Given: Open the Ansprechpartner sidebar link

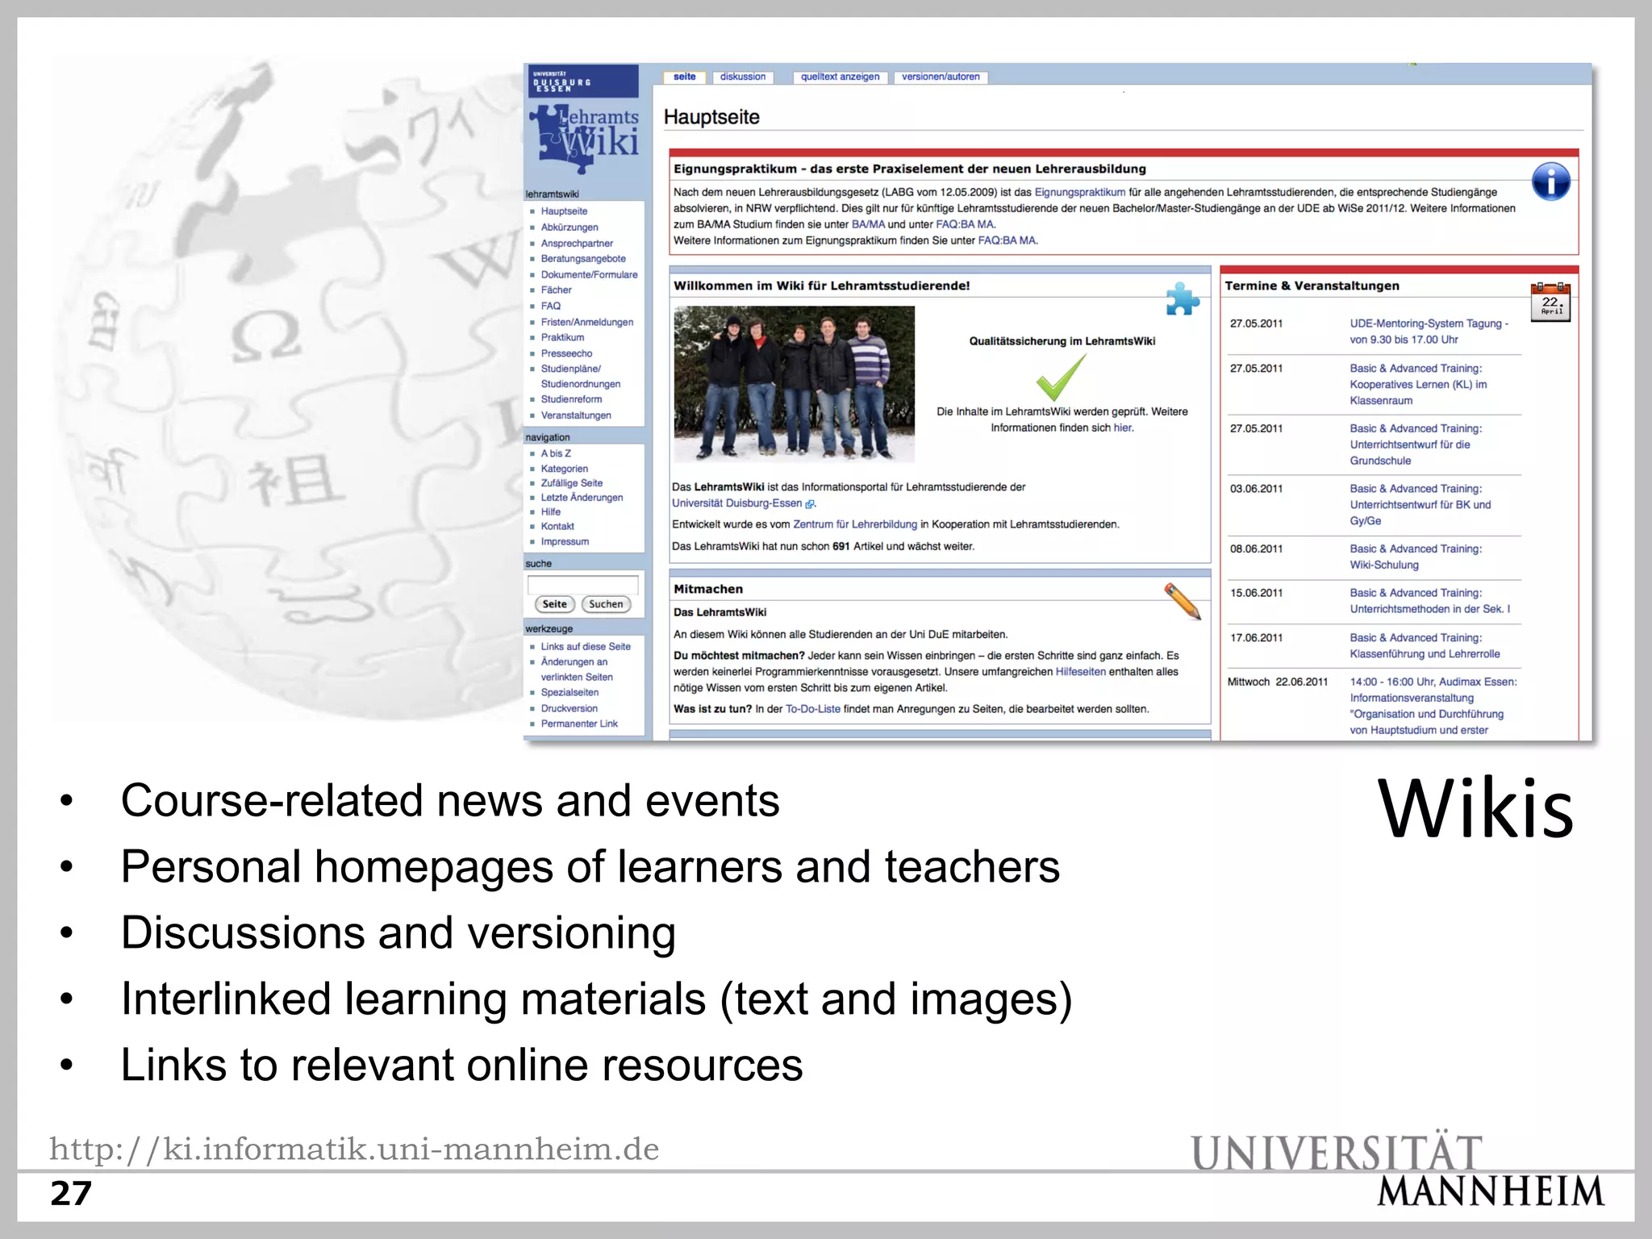Looking at the screenshot, I should pos(577,244).
